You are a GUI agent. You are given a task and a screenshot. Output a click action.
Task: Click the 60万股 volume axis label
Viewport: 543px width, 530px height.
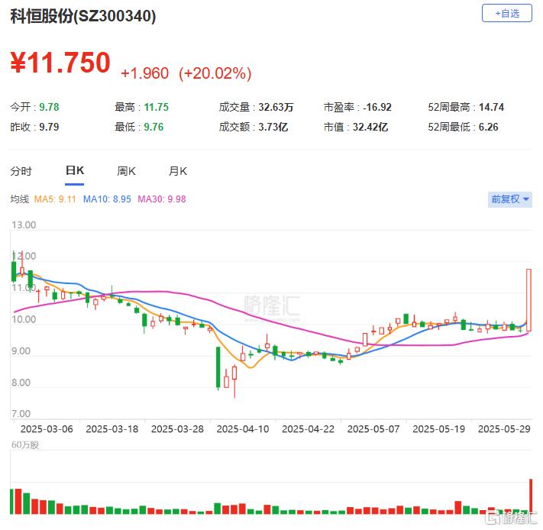pos(25,444)
